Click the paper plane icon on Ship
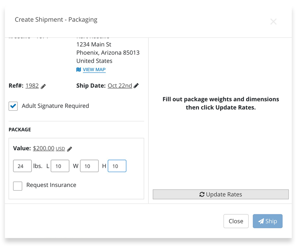The image size is (297, 251). (261, 221)
